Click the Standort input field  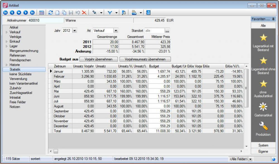click(x=155, y=31)
